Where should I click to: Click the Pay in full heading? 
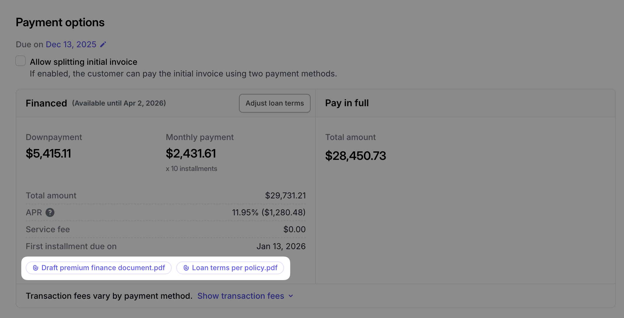[347, 103]
